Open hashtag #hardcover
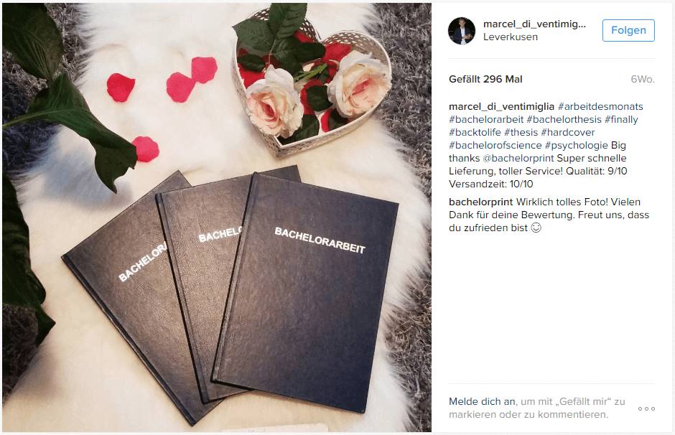Viewport: 675px width, 435px height. [x=567, y=133]
